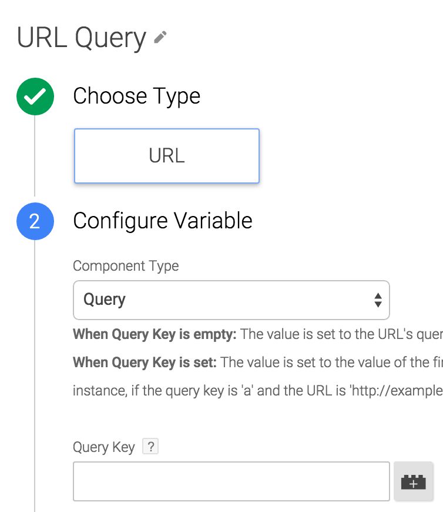
Task: Click the up-down arrows of Component Type select
Action: [x=378, y=300]
